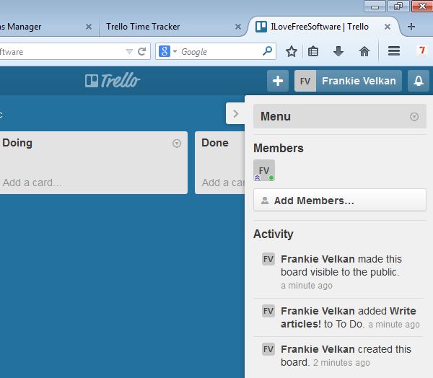Click FV avatar on 'made this board visible' activity

point(268,259)
